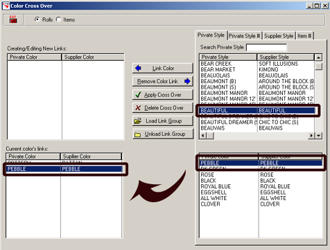This screenshot has width=330, height=250.
Task: Click the Search Private Style input field
Action: (266, 47)
